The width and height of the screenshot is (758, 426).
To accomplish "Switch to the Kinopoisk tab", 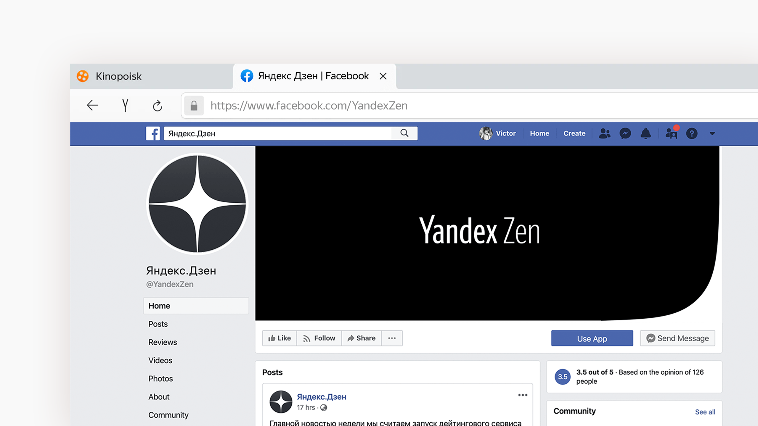I will coord(118,76).
